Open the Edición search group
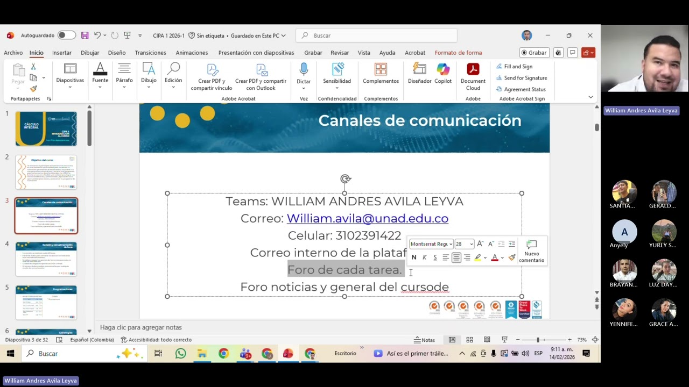Viewport: 689px width, 387px height. tap(173, 77)
